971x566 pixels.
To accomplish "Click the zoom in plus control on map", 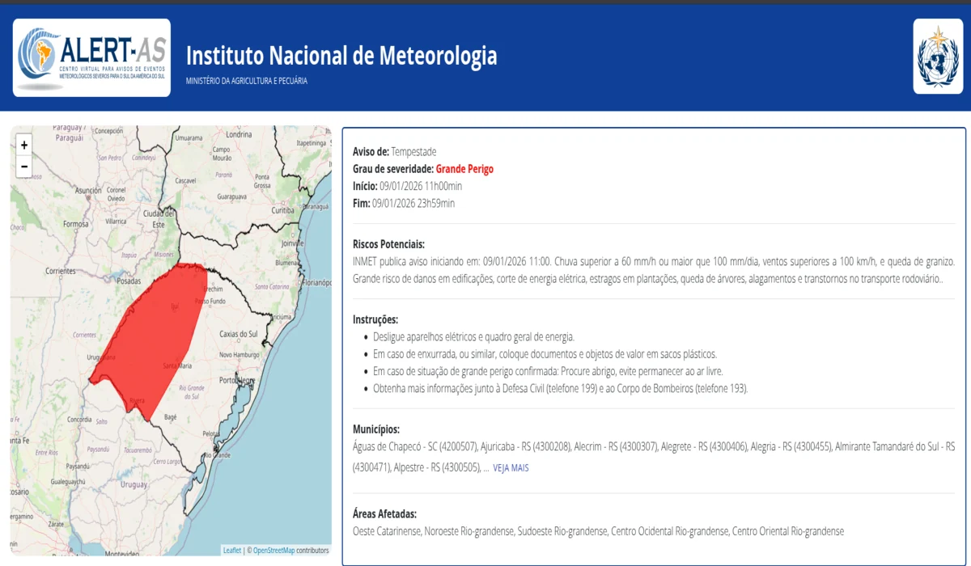I will pyautogui.click(x=24, y=145).
